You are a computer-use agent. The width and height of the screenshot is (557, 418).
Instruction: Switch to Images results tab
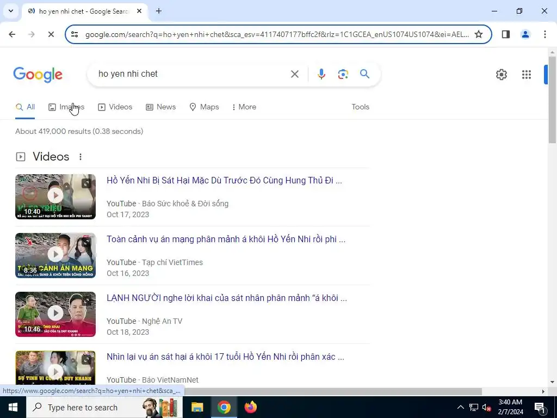pyautogui.click(x=66, y=107)
